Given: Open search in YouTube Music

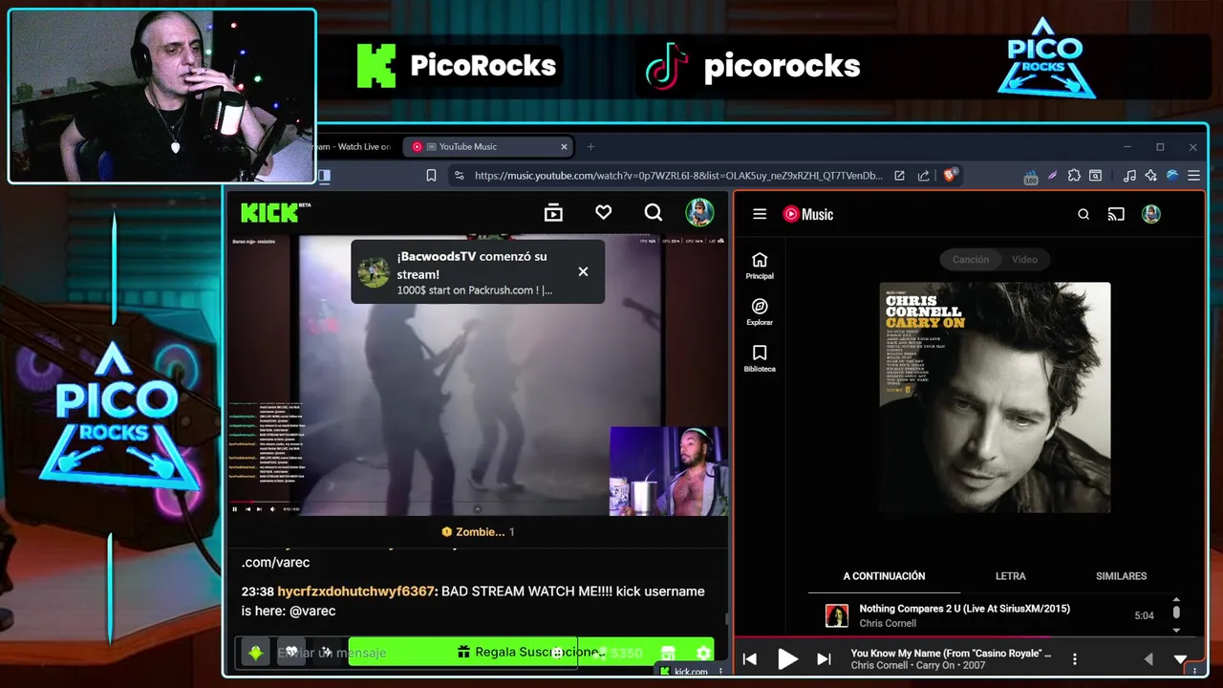Looking at the screenshot, I should [x=1084, y=214].
